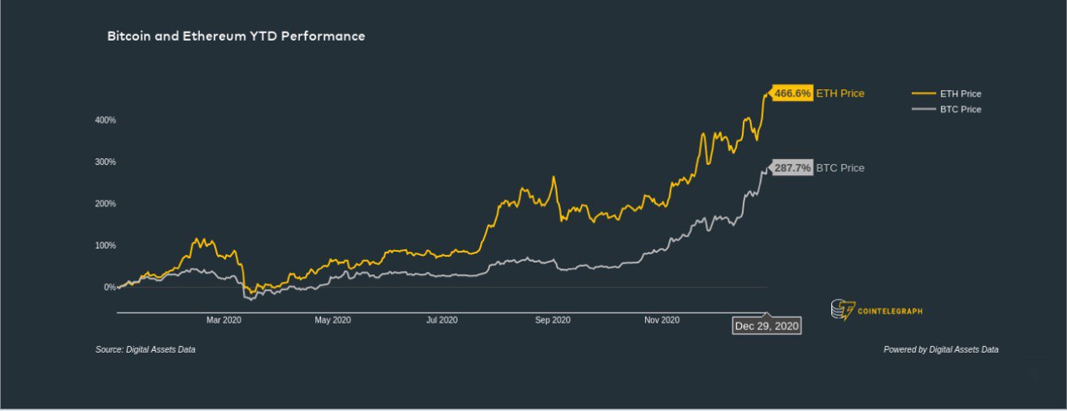Select Sep 2020 on the time axis
Screen dimensions: 1067x411
click(552, 319)
